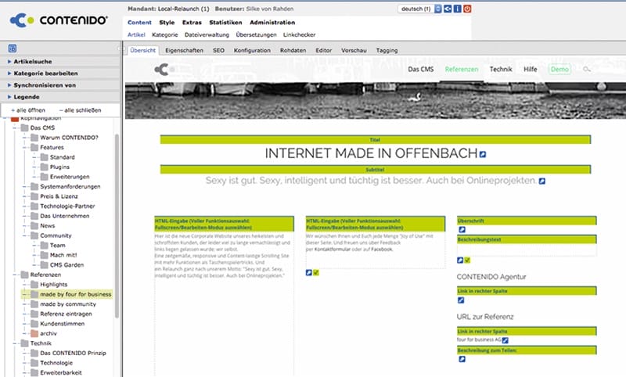The image size is (626, 377).
Task: Click the green Demo button in preview
Action: pyautogui.click(x=559, y=70)
